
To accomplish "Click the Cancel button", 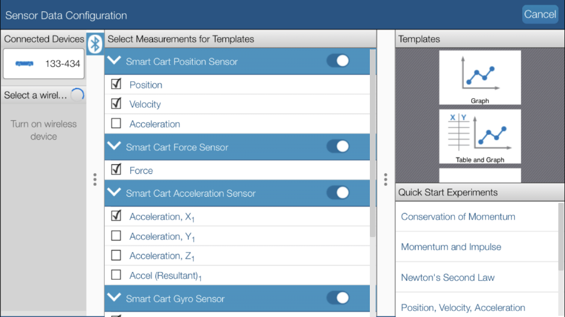I will pos(540,14).
